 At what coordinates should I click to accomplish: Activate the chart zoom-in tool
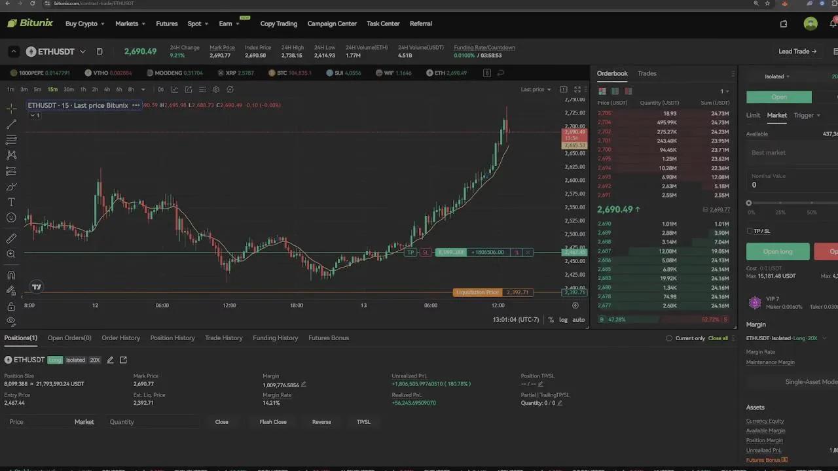[11, 254]
